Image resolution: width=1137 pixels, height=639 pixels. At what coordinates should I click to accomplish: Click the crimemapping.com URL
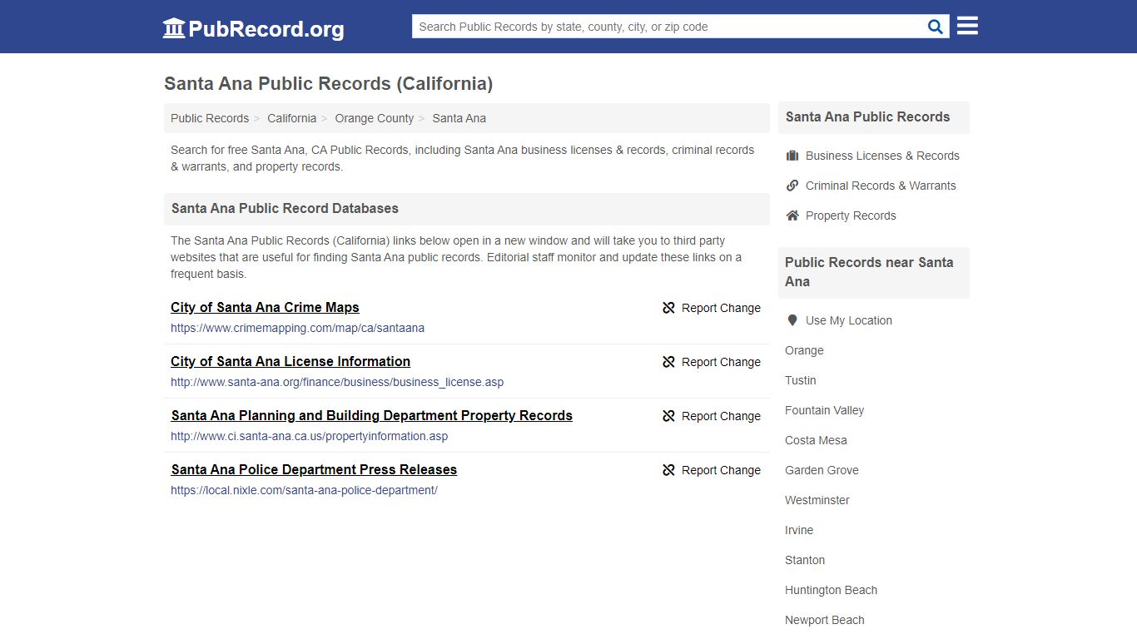coord(297,328)
